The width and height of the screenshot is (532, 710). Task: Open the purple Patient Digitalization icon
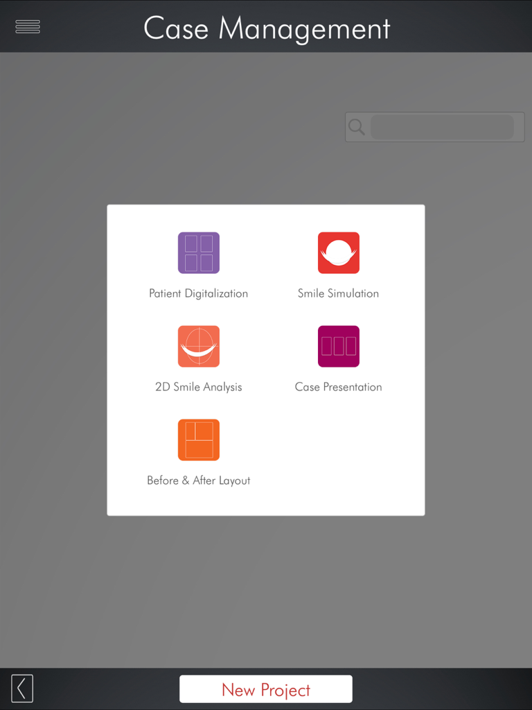(x=199, y=253)
